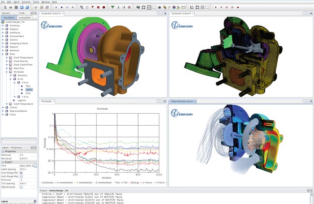
Task: Open the Geometry Scene 3 tab list dropdown
Action: 165,14
